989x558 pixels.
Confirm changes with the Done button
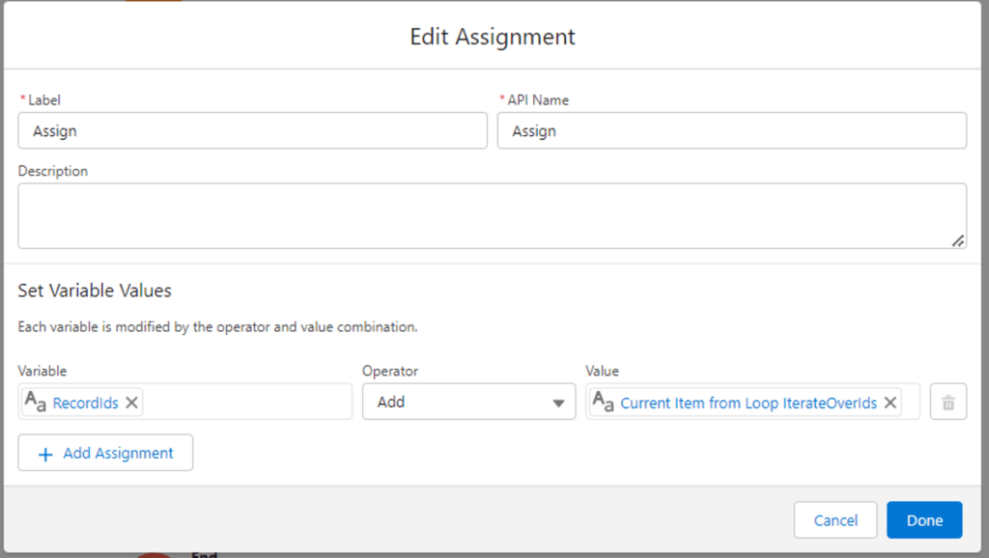(924, 520)
